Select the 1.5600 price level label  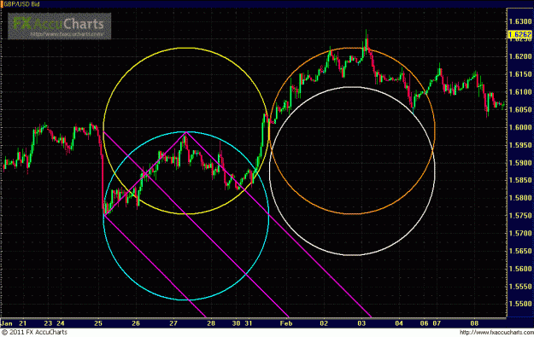click(x=520, y=268)
